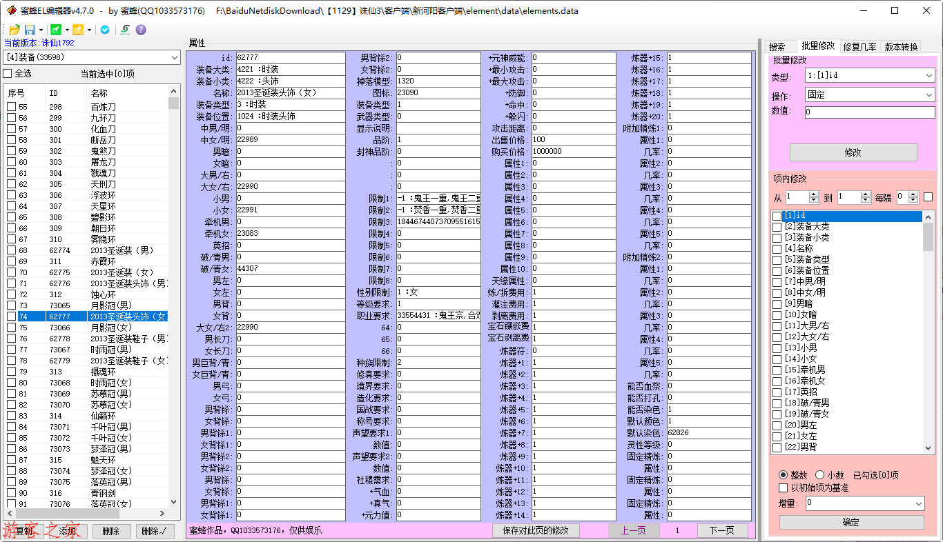Screen dimensions: 943x542
Task: Switch to the 搜索 tab
Action: point(777,47)
